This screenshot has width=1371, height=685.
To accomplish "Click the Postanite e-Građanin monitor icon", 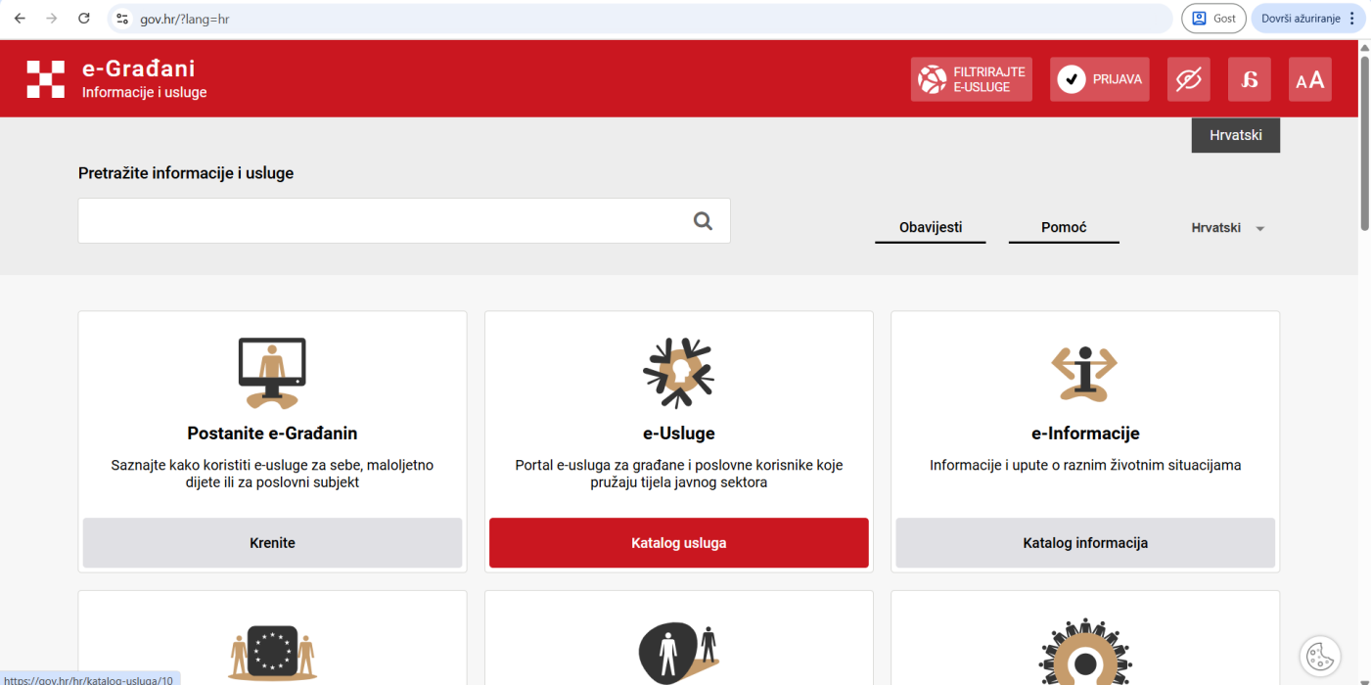I will coord(272,372).
